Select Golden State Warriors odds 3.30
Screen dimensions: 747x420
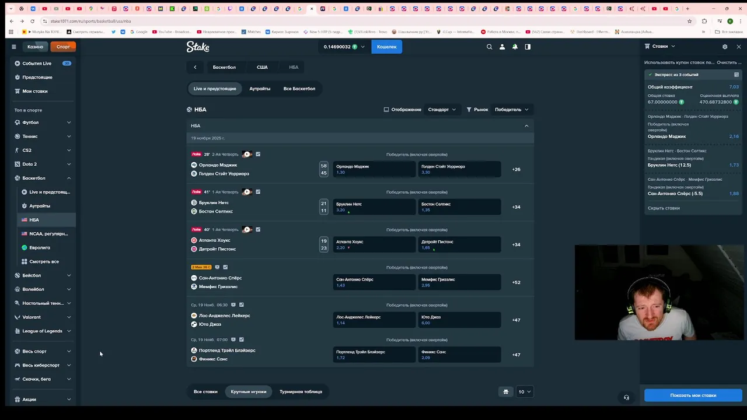(x=459, y=169)
